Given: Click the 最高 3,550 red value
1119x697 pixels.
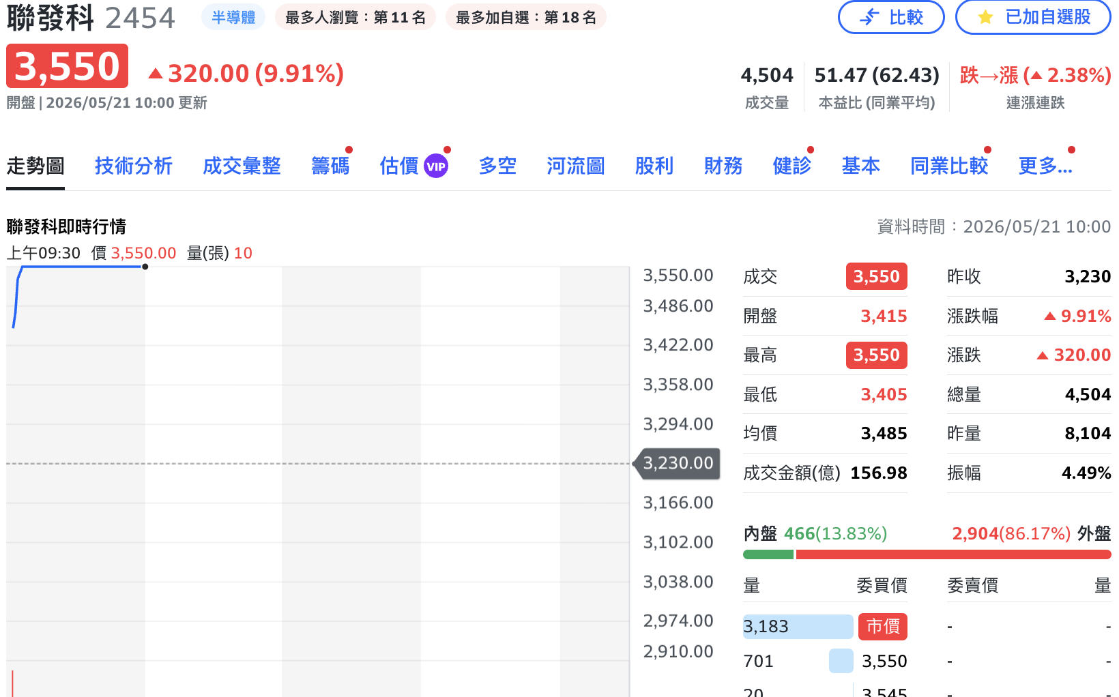Looking at the screenshot, I should click(877, 355).
